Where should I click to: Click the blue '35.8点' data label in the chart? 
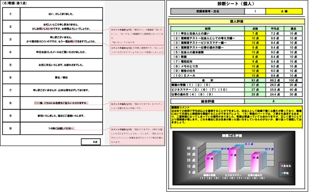(249, 144)
